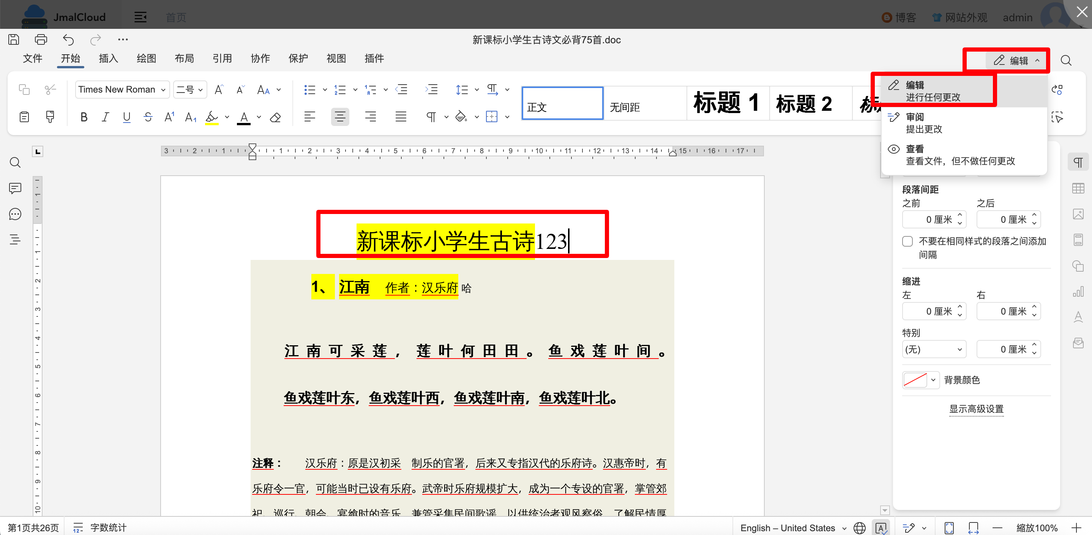Toggle center alignment button
1092x535 pixels.
coord(339,117)
